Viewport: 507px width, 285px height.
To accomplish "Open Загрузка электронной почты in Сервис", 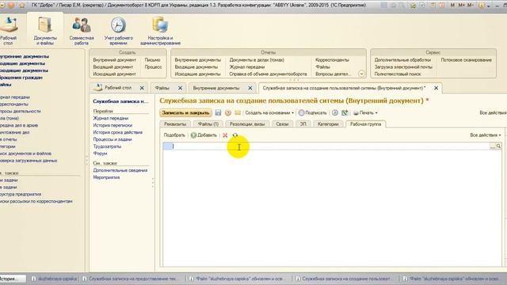I will [403, 66].
